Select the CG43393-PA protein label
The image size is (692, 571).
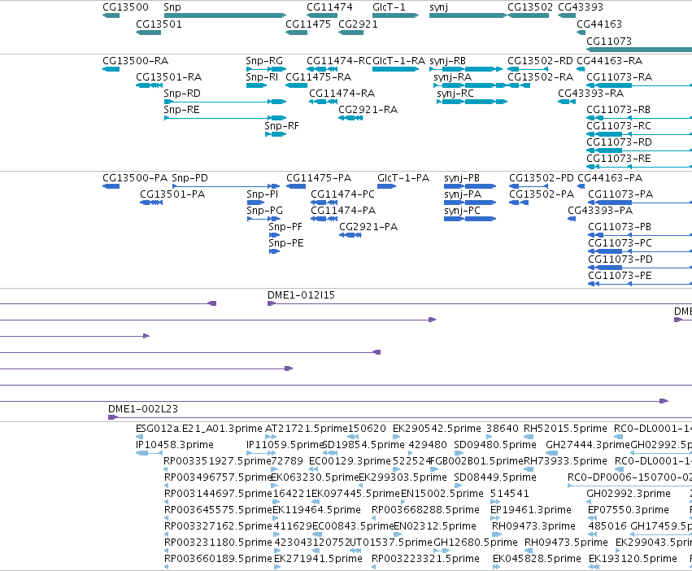pyautogui.click(x=600, y=211)
